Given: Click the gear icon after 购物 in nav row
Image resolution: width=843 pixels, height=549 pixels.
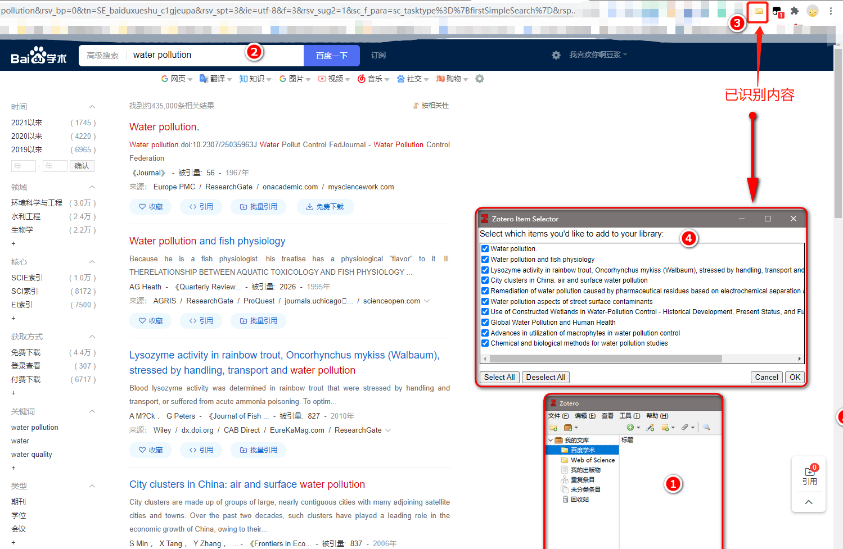Looking at the screenshot, I should pyautogui.click(x=480, y=79).
